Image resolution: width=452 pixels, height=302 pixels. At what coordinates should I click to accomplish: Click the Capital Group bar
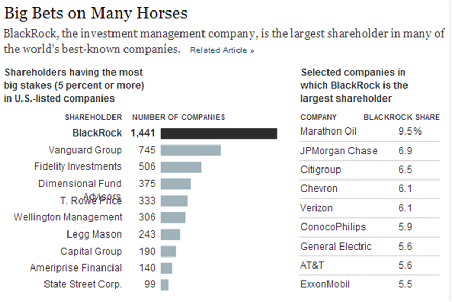coord(168,251)
